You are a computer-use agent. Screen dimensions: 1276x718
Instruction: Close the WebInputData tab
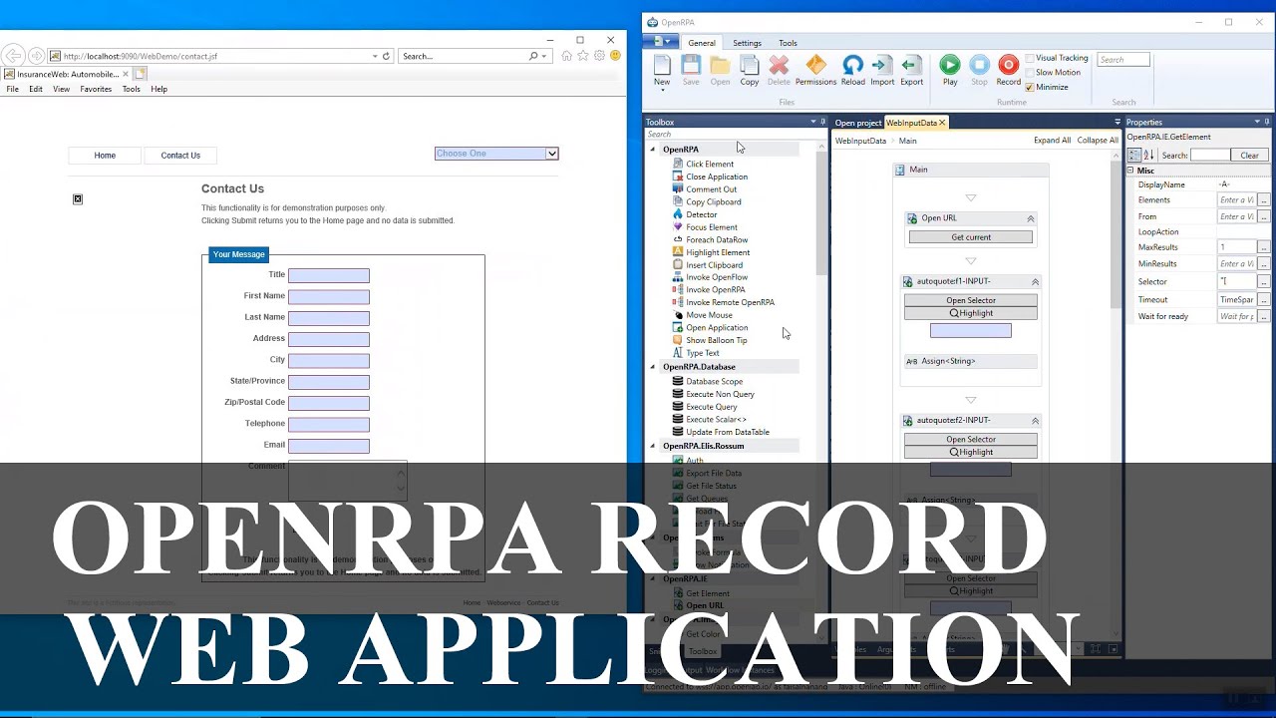942,123
